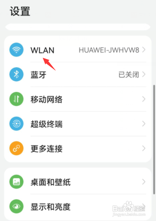Expand the chevron on 超级终端 row
156x221 pixels.
pyautogui.click(x=144, y=124)
